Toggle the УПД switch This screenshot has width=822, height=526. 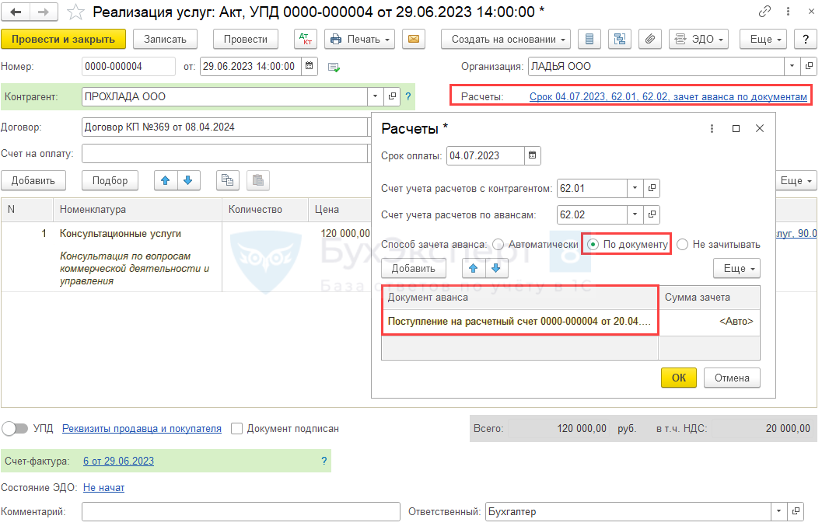[x=15, y=429]
